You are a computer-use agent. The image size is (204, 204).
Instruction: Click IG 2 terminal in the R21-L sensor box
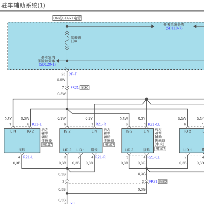pos(30,131)
